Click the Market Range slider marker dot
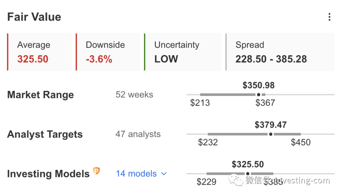This screenshot has height=196, width=341. (x=258, y=95)
